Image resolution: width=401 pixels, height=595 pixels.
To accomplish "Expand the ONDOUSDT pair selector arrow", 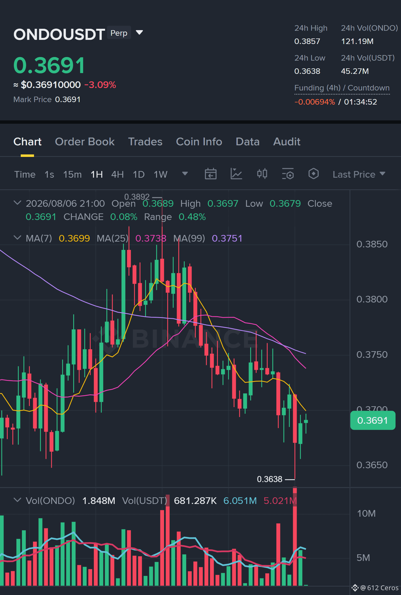I will (x=139, y=33).
